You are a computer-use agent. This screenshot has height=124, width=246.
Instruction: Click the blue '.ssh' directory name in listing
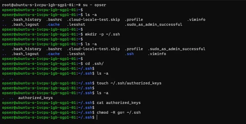click(129, 54)
